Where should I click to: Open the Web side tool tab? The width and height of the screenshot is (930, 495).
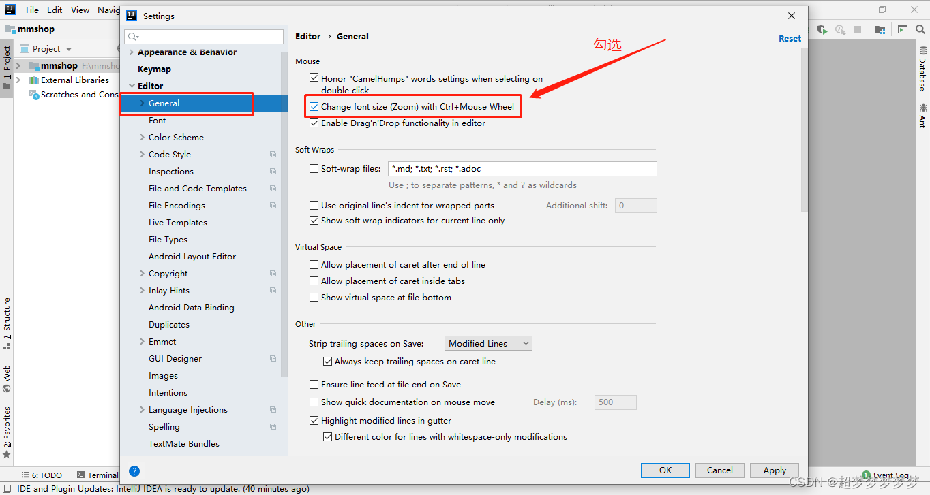6,379
